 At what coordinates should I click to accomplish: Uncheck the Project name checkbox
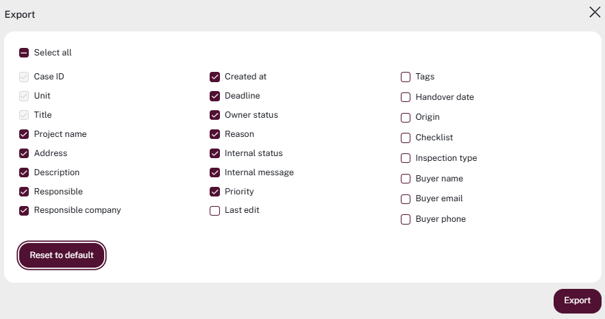pos(24,134)
